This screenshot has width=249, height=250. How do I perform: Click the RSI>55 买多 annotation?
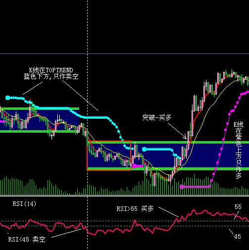[x=135, y=209]
